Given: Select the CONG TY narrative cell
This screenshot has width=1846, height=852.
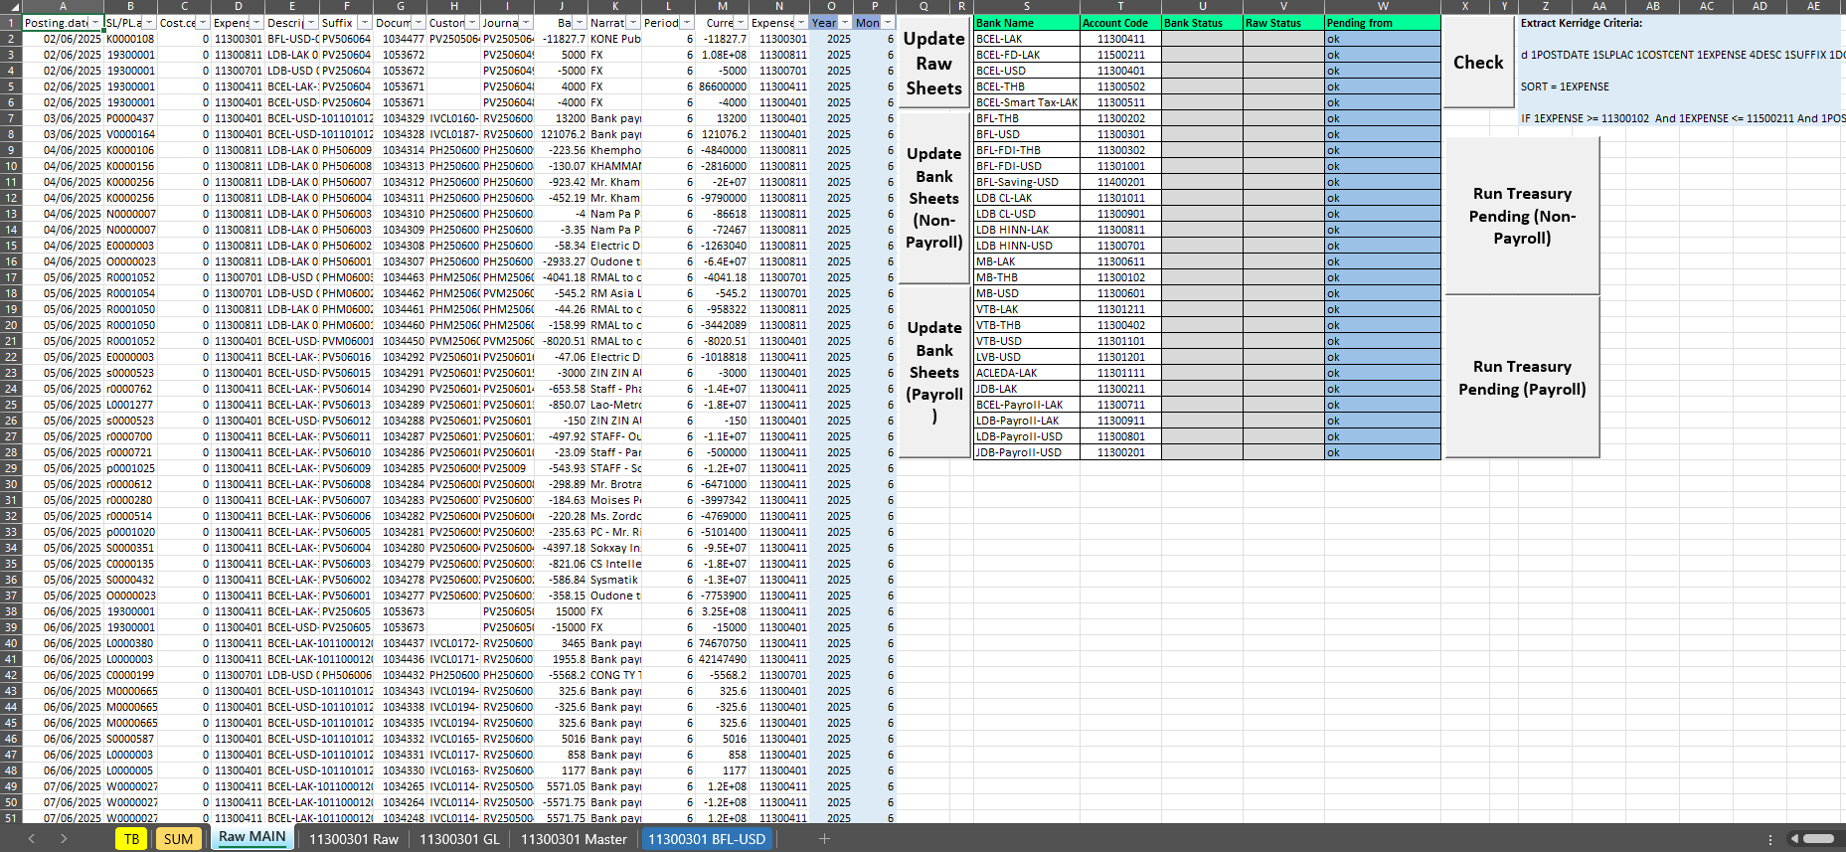Looking at the screenshot, I should coord(615,675).
